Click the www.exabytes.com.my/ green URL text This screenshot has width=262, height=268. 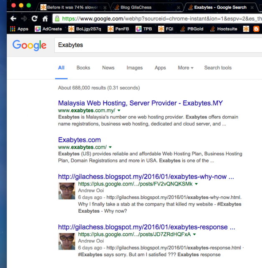(x=87, y=111)
